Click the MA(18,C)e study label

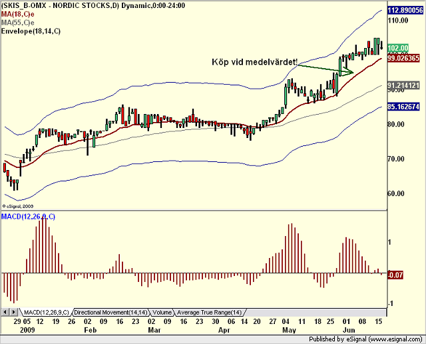click(x=18, y=14)
